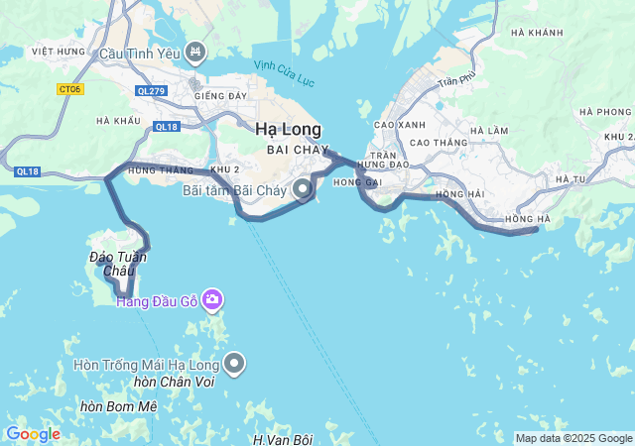The width and height of the screenshot is (635, 446).
Task: Select the Hạ Long city label
Action: coord(289,130)
